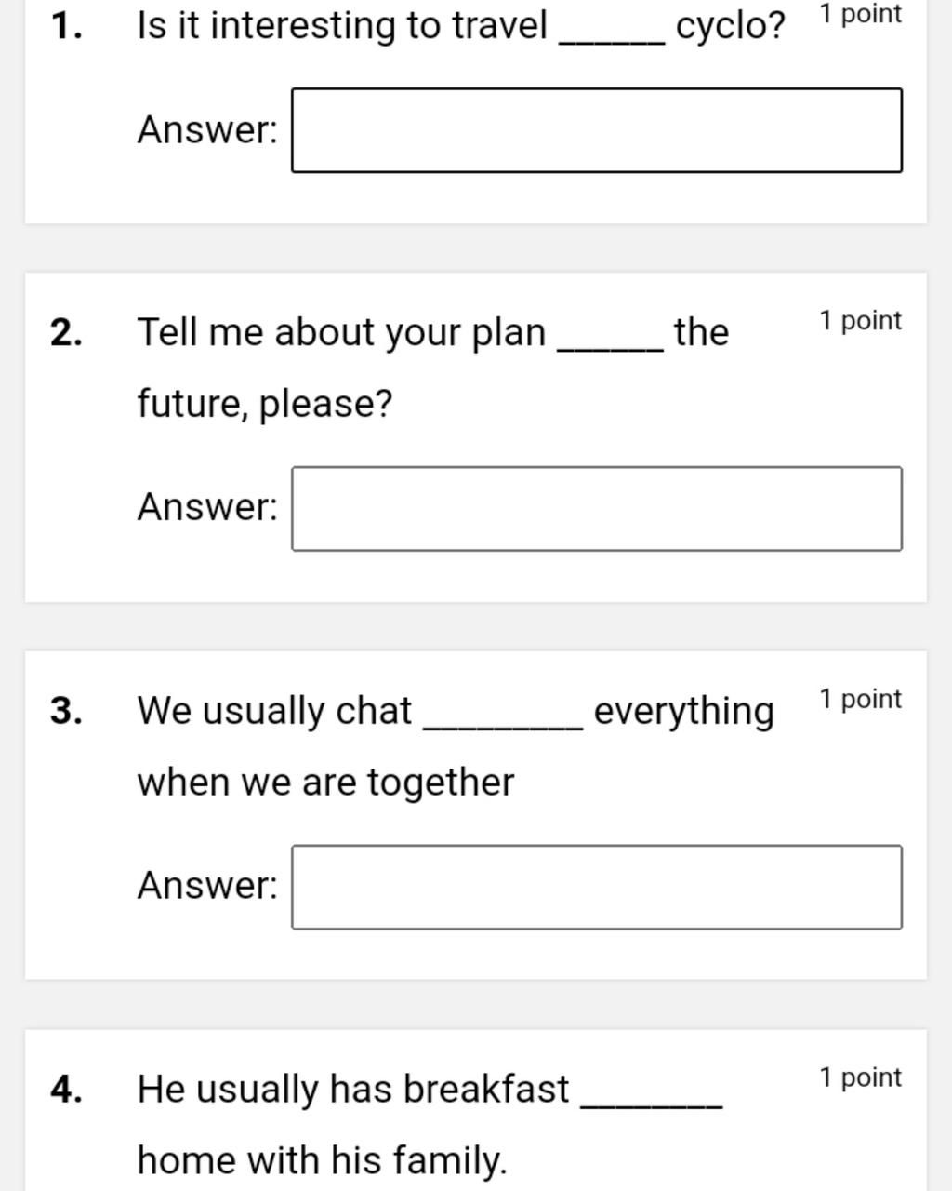Click the question number '1.'

66,26
